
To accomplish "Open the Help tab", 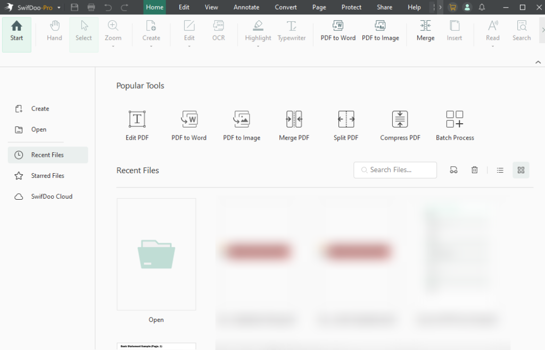I will tap(414, 7).
